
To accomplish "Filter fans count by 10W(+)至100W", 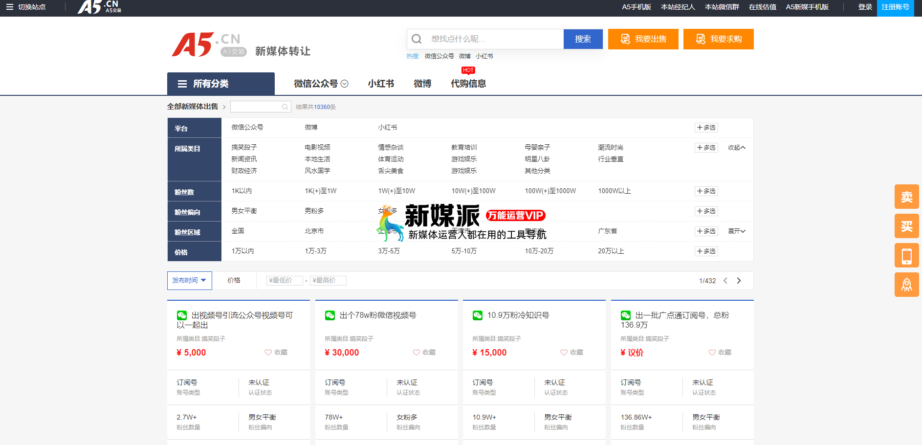I will (473, 191).
